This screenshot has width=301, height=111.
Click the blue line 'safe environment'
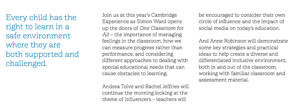tap(38, 36)
